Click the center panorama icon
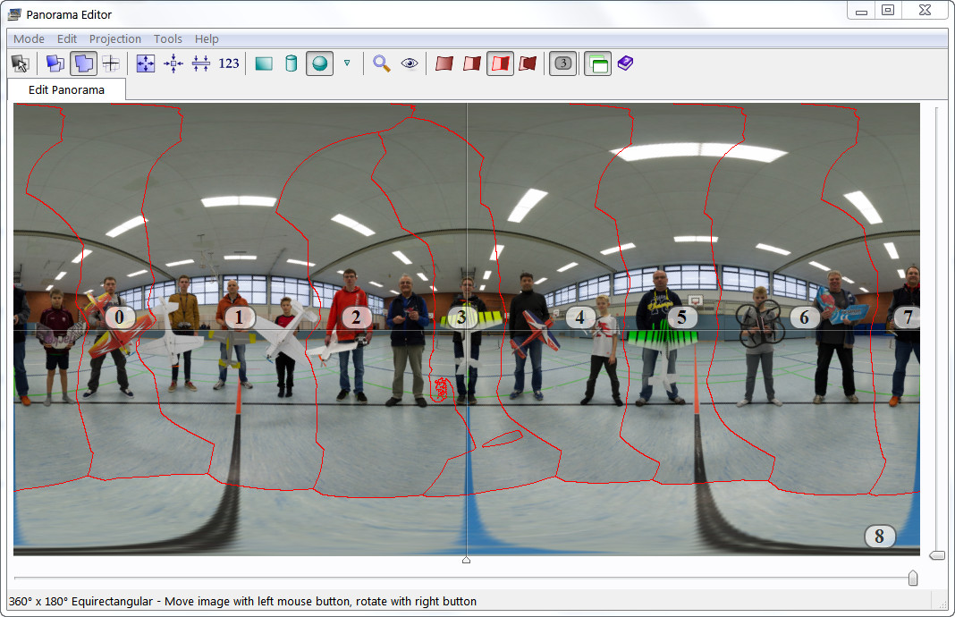Viewport: 955px width, 617px height. click(173, 63)
